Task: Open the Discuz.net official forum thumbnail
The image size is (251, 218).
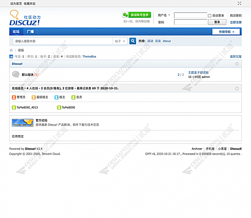Action: pyautogui.click(x=23, y=123)
